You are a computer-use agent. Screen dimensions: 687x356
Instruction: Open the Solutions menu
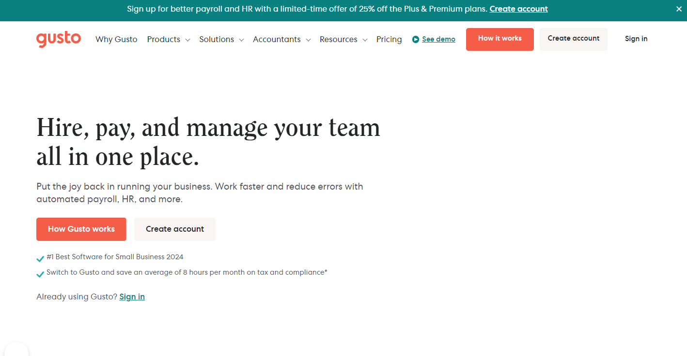tap(217, 40)
